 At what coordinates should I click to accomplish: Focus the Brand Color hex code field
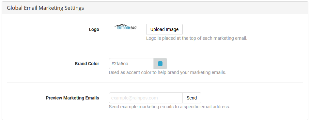coord(131,64)
